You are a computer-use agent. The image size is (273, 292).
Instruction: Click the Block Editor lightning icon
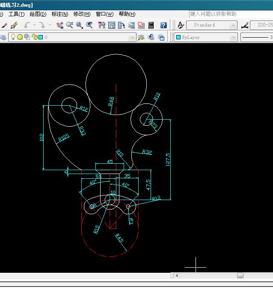14,25
